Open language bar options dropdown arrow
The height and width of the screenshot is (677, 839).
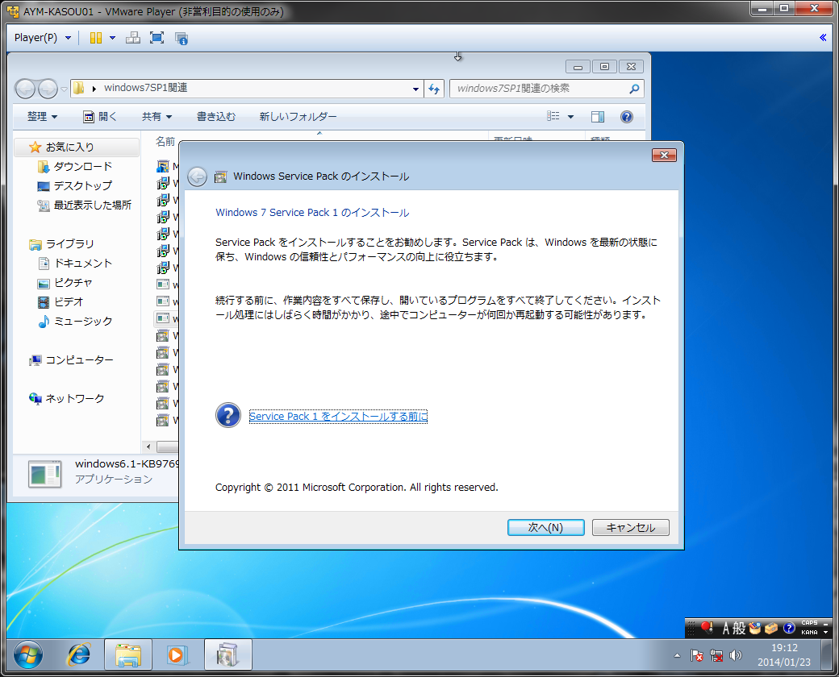pyautogui.click(x=825, y=633)
